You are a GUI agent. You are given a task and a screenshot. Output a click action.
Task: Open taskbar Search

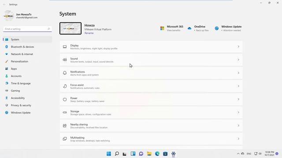(x=117, y=154)
